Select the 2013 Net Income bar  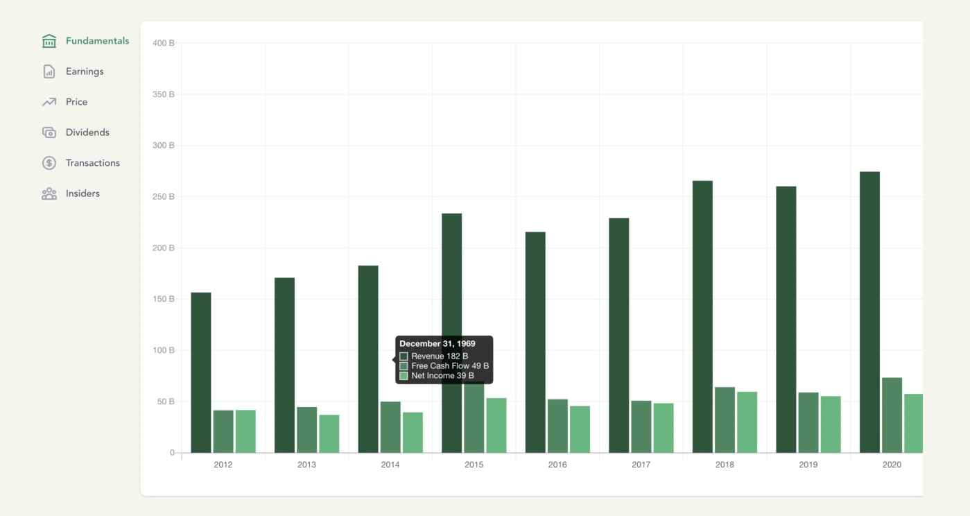click(x=329, y=433)
